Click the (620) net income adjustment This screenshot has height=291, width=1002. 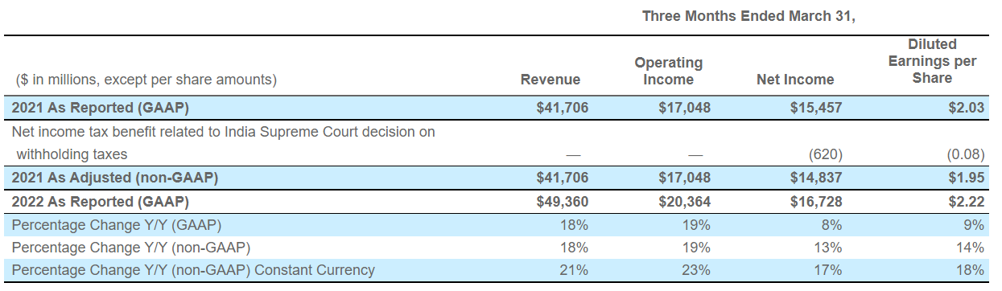pos(825,154)
